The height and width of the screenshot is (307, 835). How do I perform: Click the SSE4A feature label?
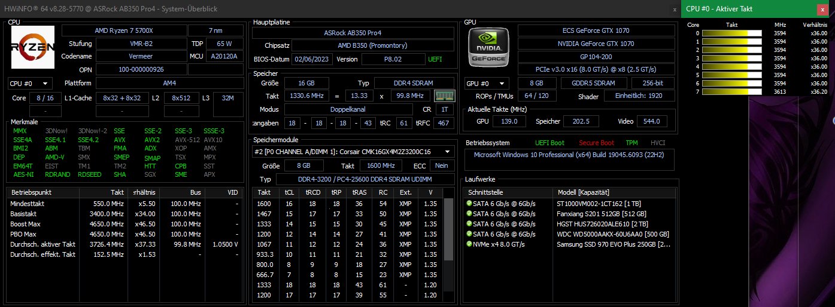tap(22, 140)
